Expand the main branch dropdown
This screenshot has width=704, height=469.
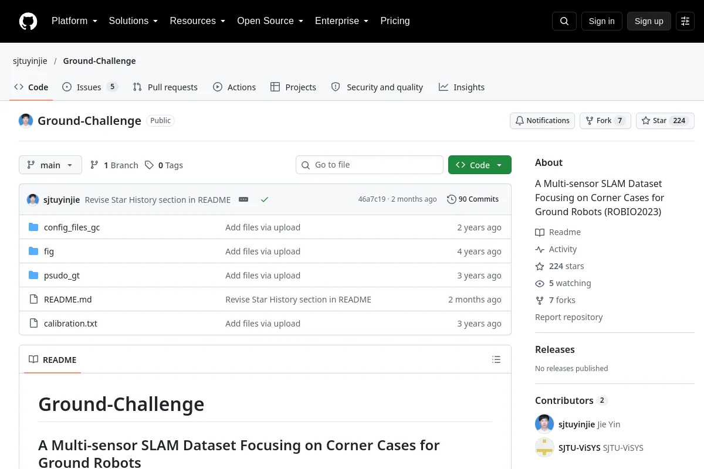tap(50, 165)
